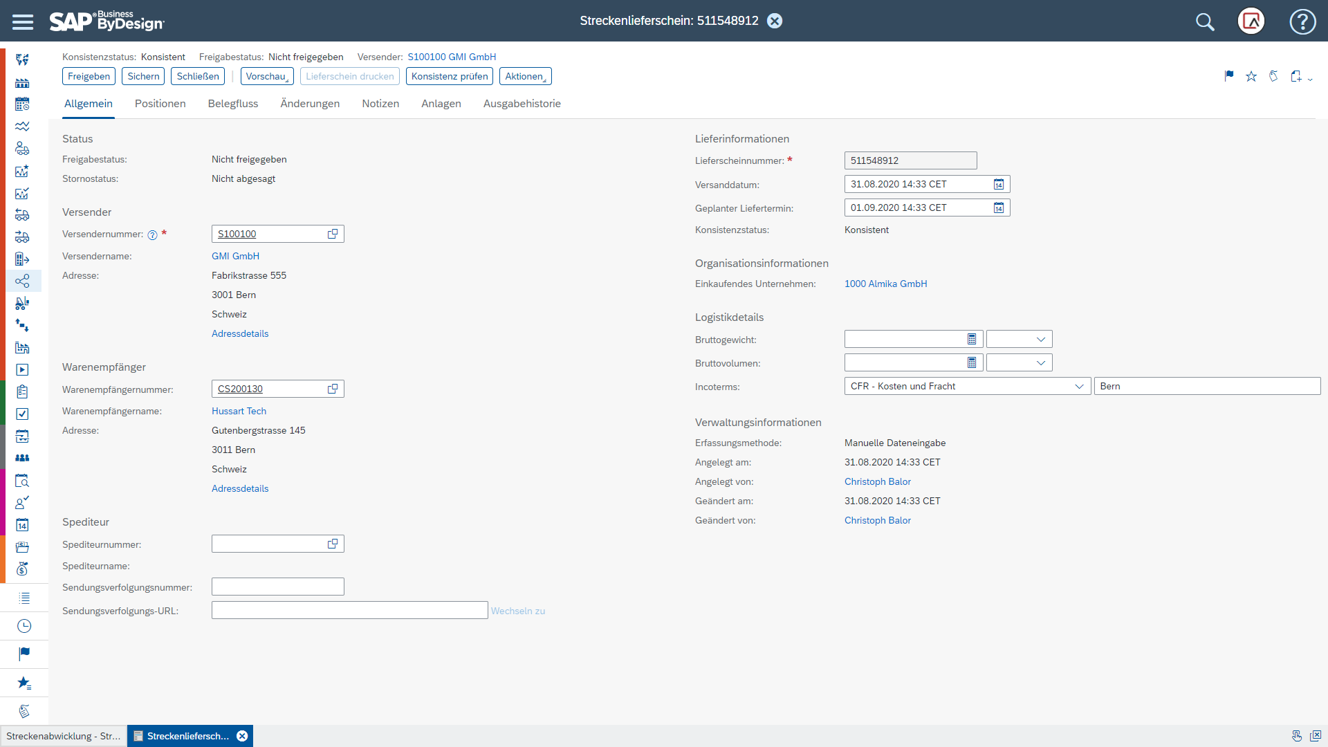The image size is (1328, 747).
Task: Click Konsistenz prüfen button
Action: pos(450,76)
